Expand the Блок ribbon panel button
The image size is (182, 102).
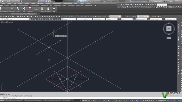click(x=24, y=9)
